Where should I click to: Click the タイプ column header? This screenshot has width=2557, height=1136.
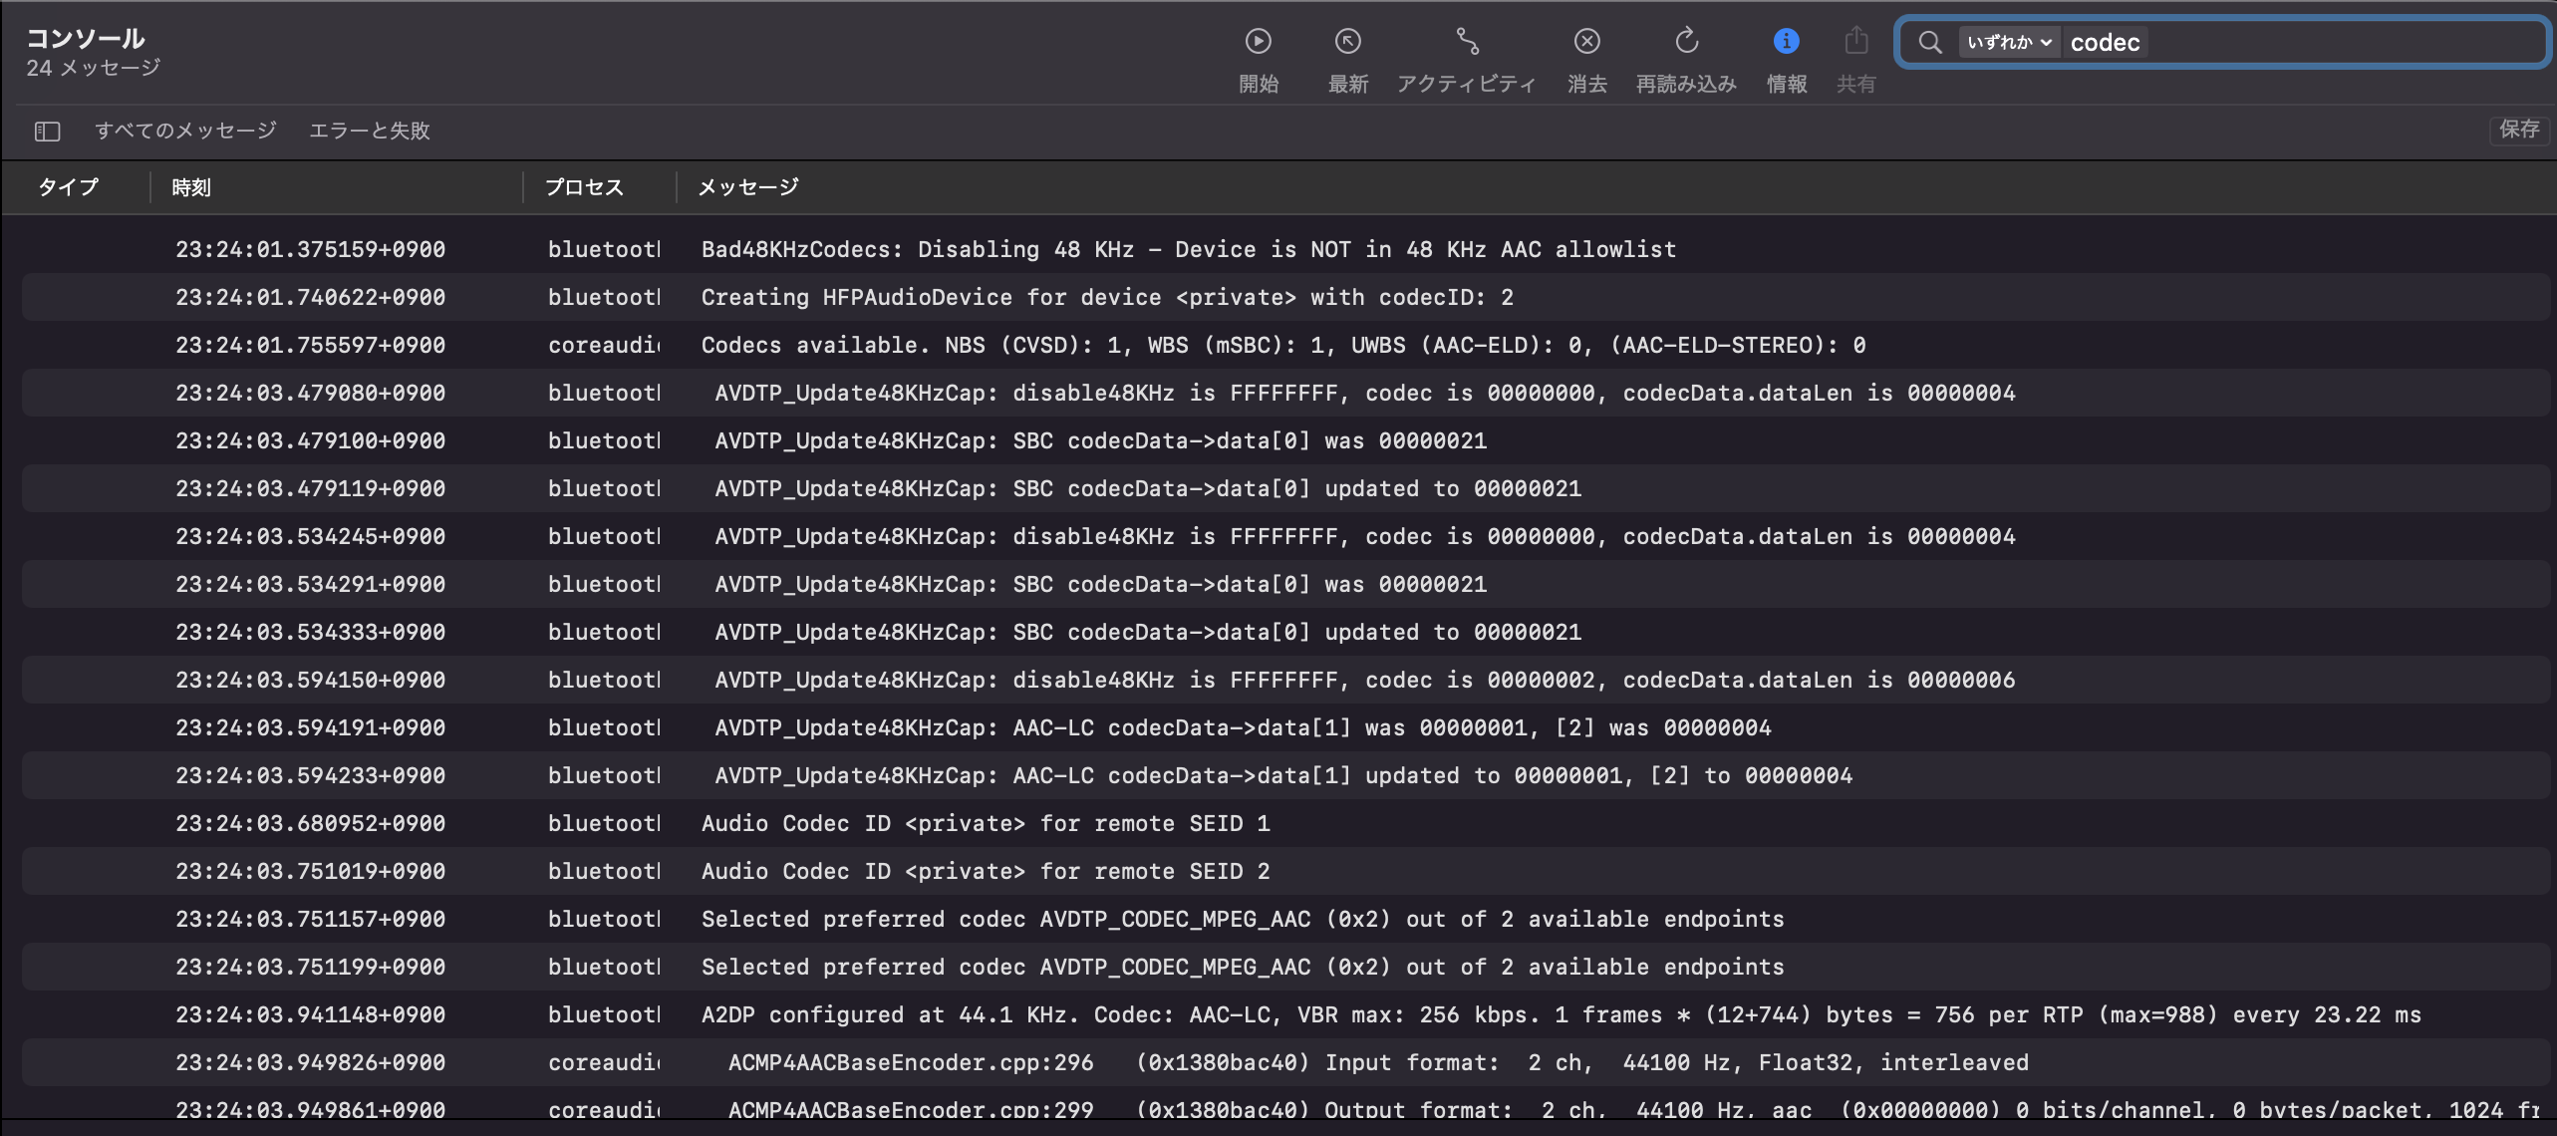tap(68, 187)
